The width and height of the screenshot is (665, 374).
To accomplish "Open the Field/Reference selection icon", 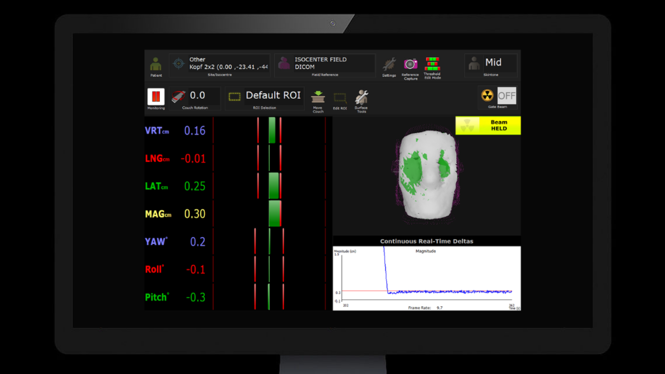I will pyautogui.click(x=283, y=64).
